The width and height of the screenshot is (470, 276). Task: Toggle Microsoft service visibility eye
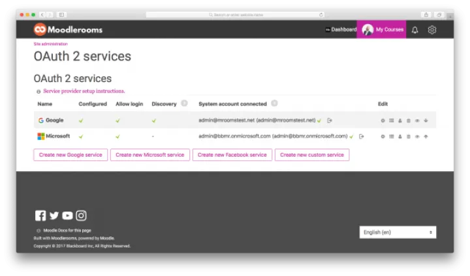pos(417,136)
